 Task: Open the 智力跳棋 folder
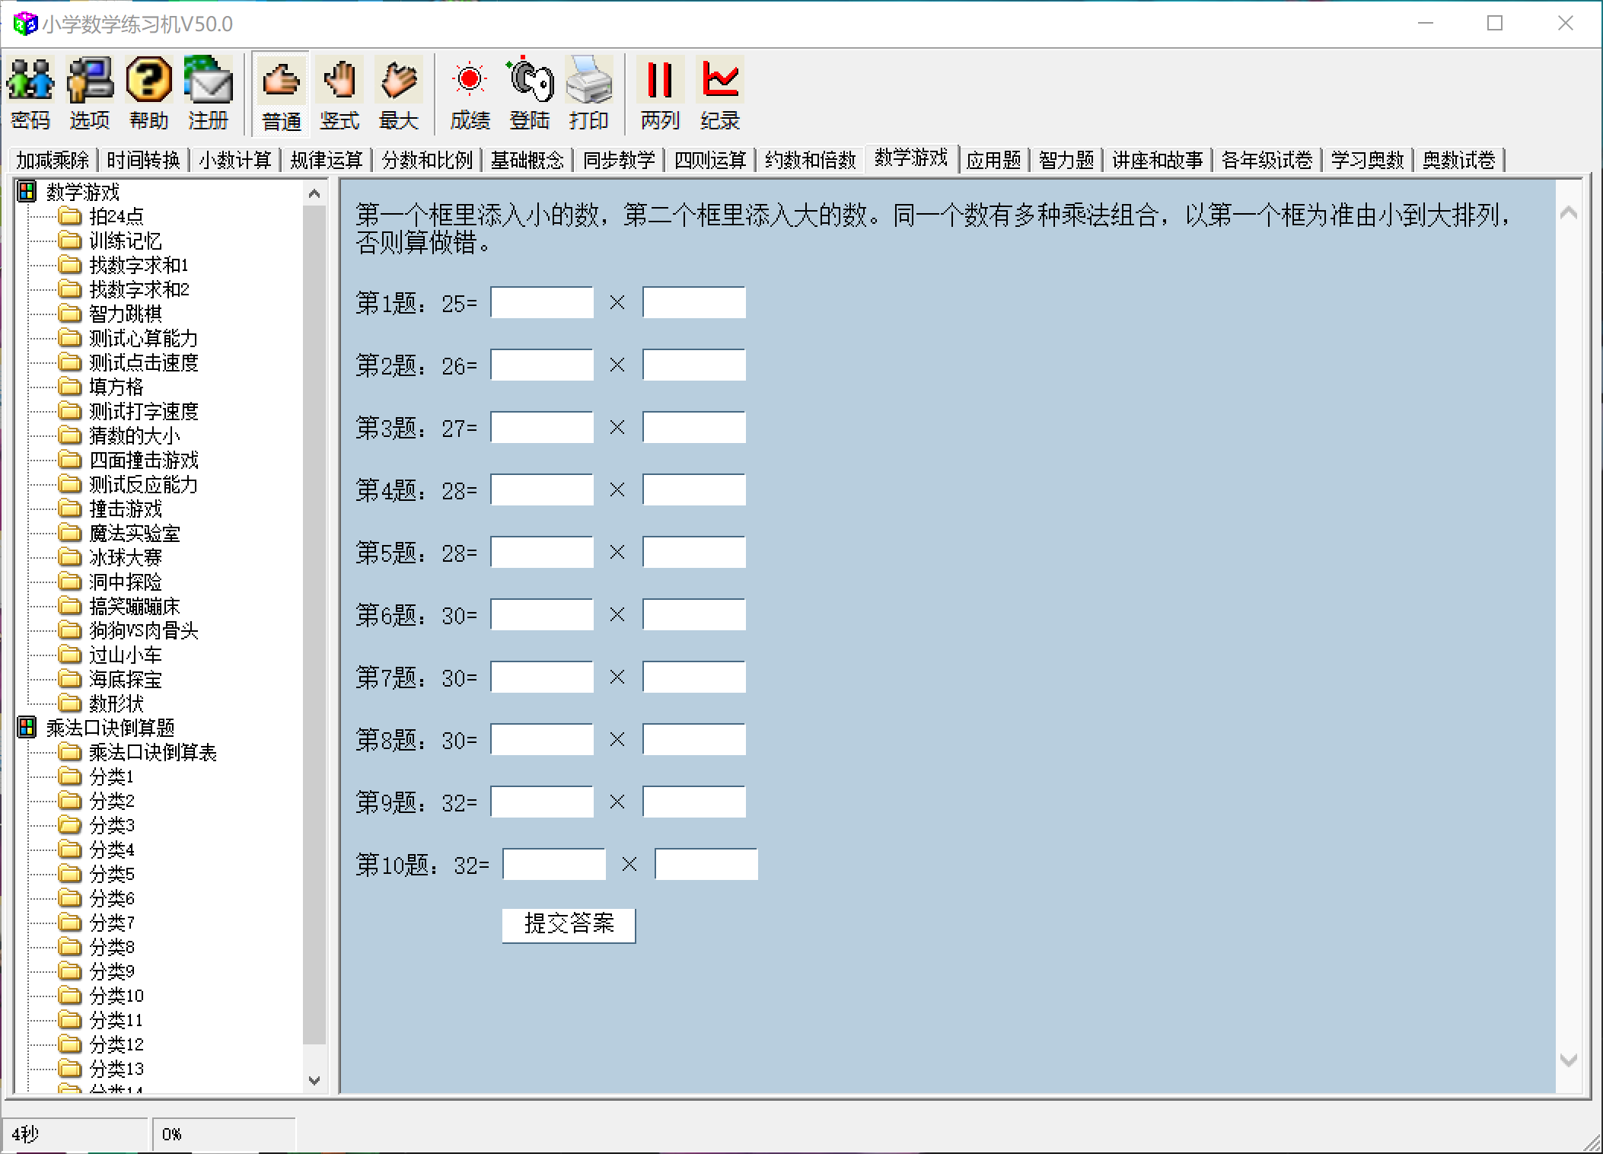point(126,314)
